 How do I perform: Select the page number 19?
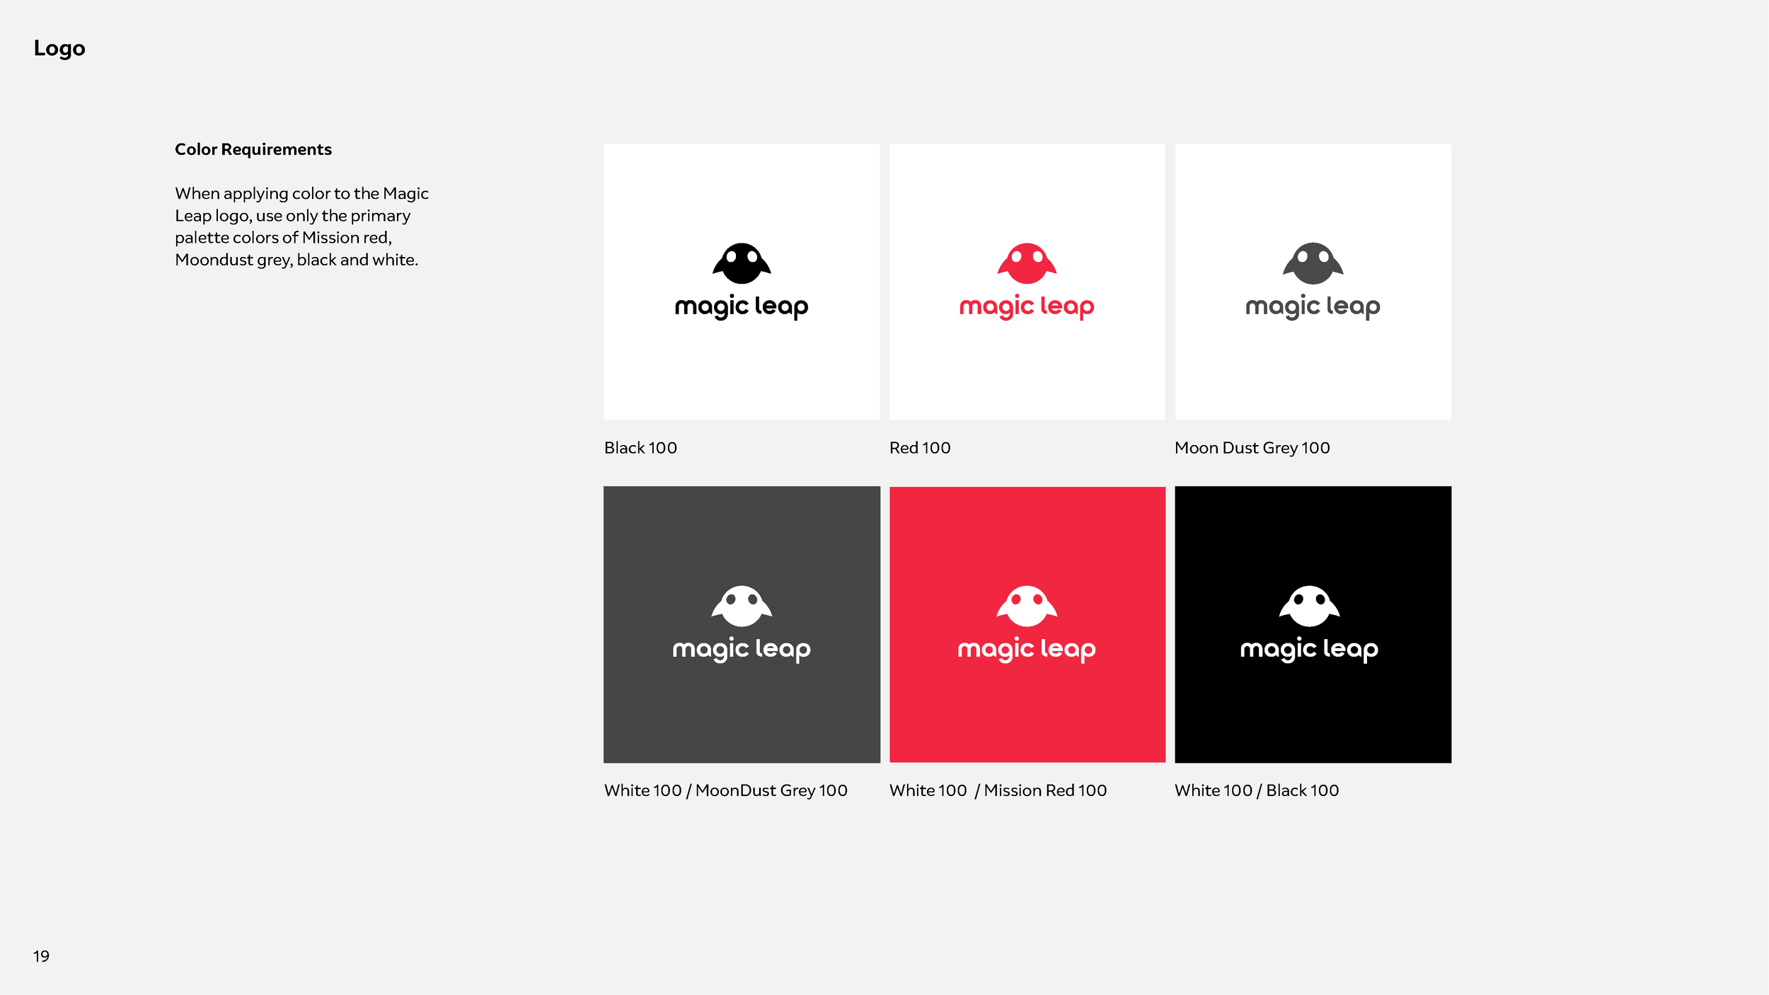[x=41, y=957]
